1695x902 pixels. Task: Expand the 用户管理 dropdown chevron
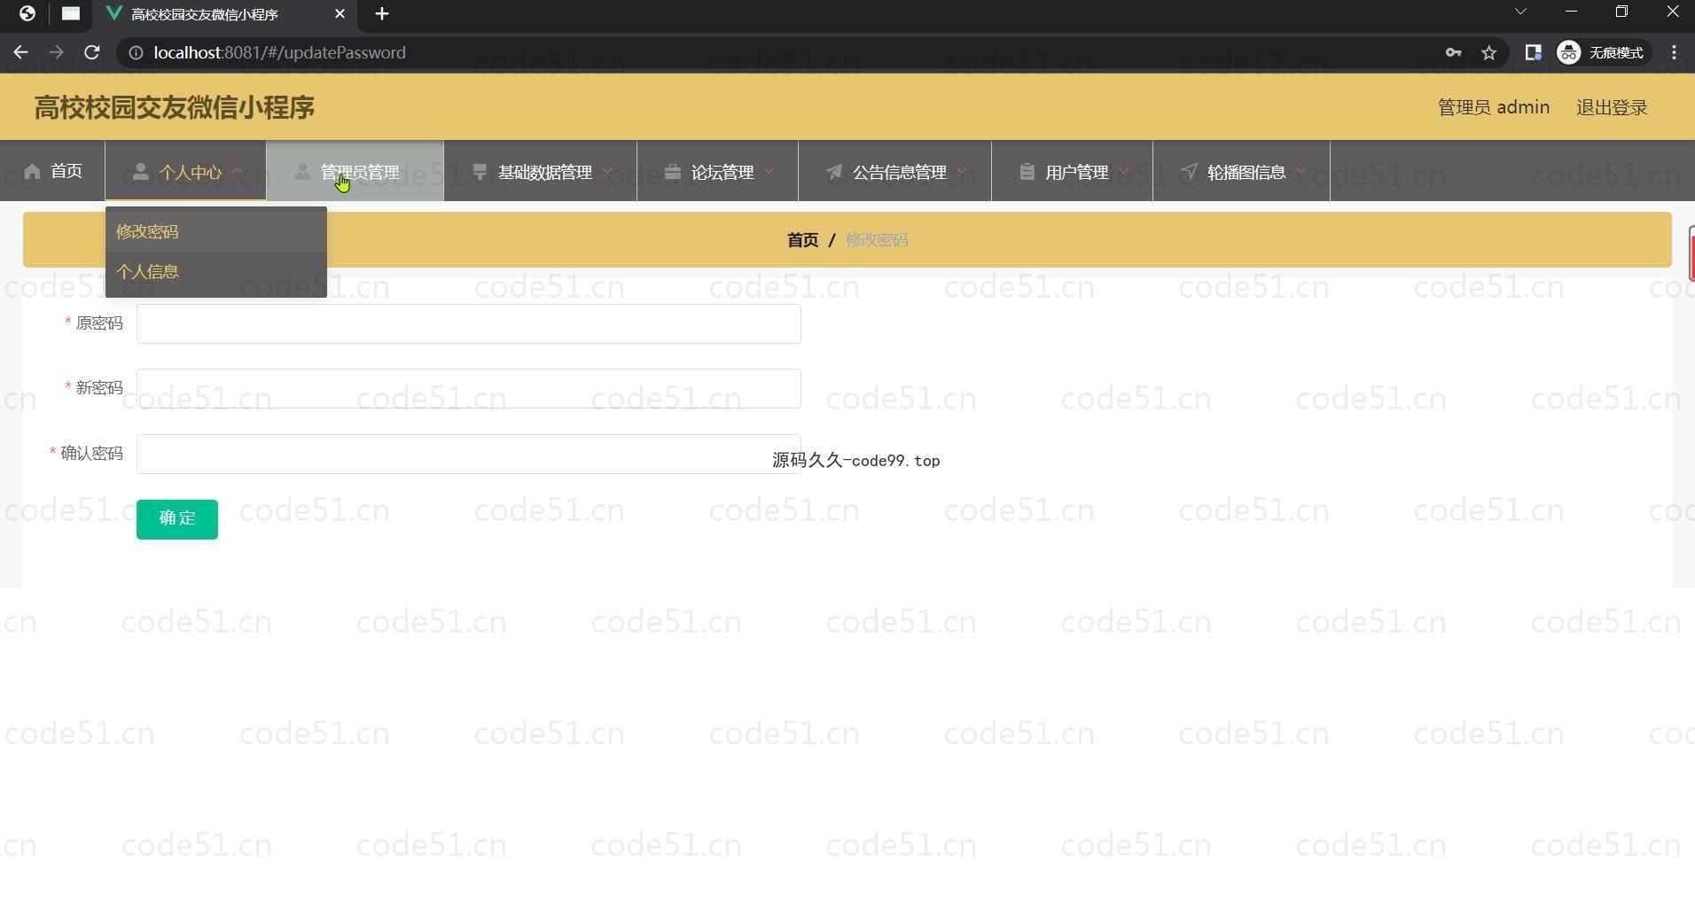(1123, 171)
